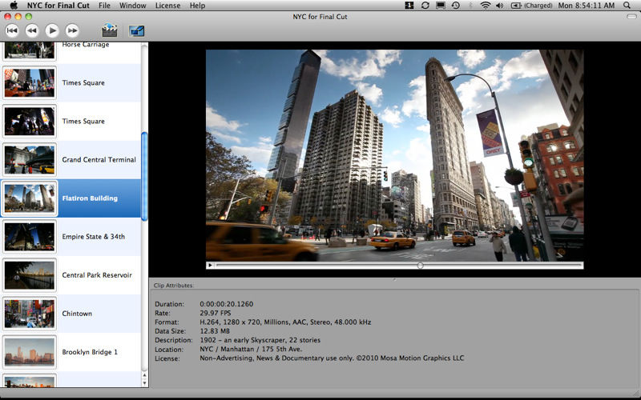
Task: Click the Rate value 29.97 FPS
Action: (216, 313)
